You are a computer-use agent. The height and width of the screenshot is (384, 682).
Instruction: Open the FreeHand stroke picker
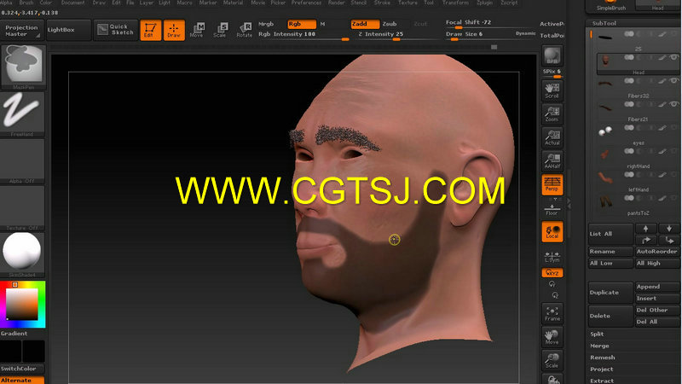[23, 114]
